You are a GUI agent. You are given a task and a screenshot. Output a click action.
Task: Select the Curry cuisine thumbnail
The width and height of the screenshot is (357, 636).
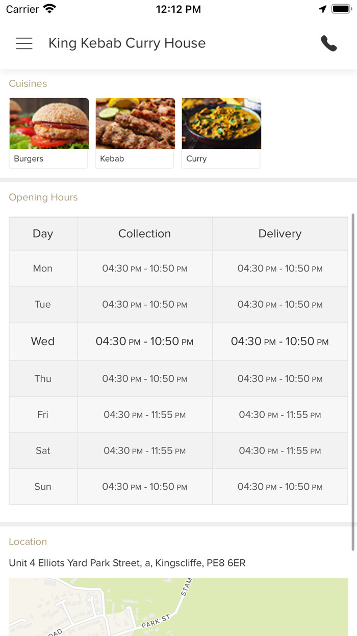[x=221, y=132]
